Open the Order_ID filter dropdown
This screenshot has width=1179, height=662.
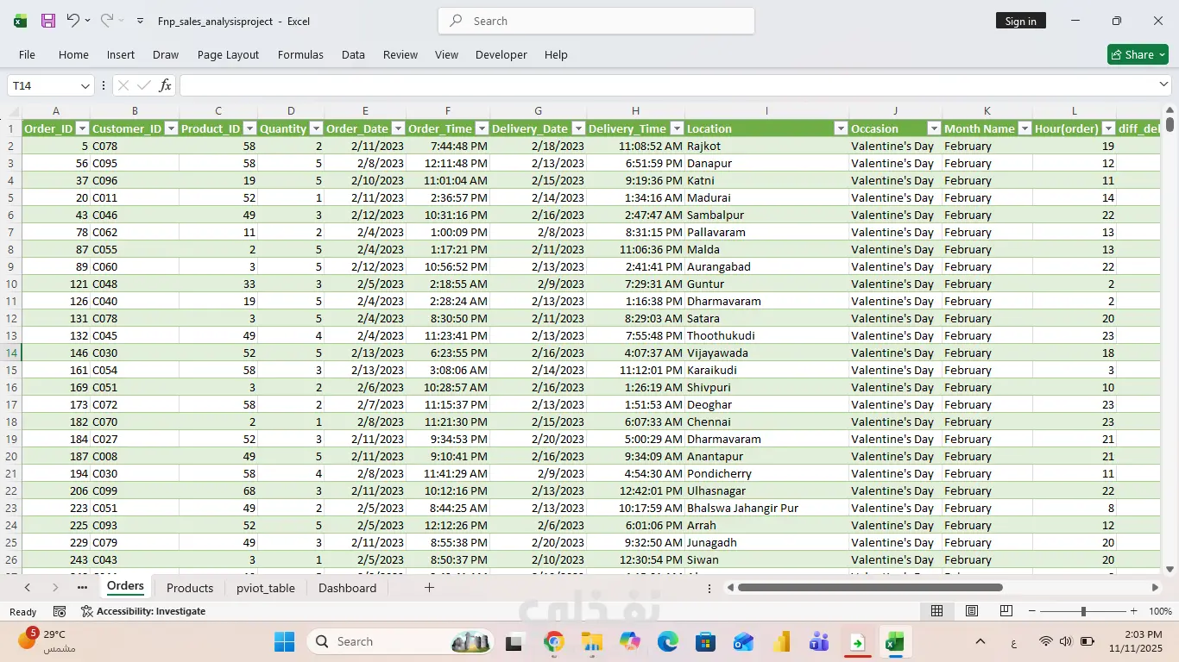82,128
